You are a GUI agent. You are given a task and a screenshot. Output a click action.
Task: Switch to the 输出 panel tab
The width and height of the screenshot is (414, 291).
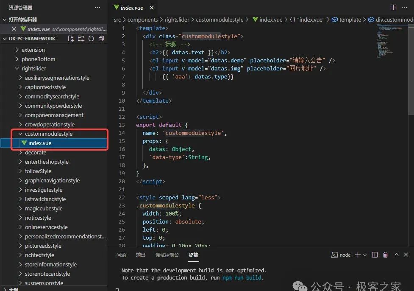click(140, 255)
